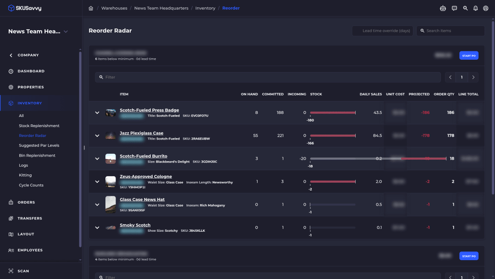Image resolution: width=495 pixels, height=279 pixels.
Task: Select All under Inventory
Action: pos(21,116)
